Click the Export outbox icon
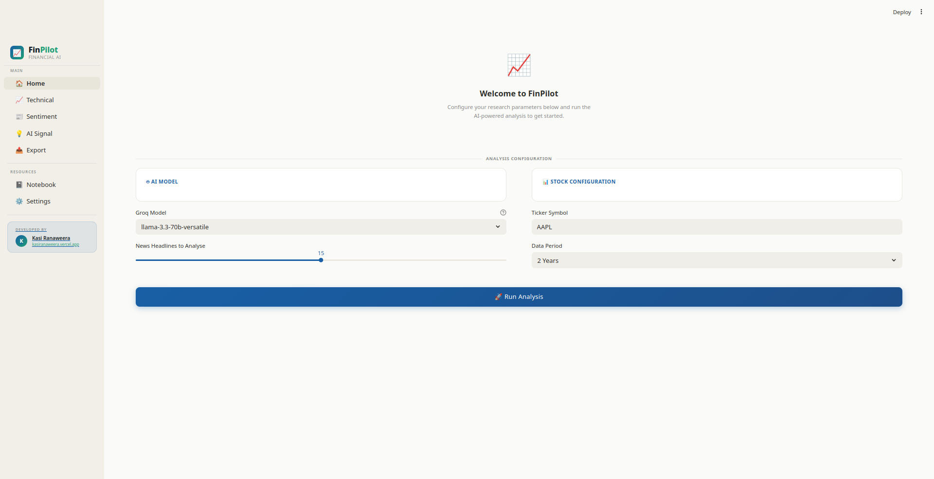 click(19, 150)
